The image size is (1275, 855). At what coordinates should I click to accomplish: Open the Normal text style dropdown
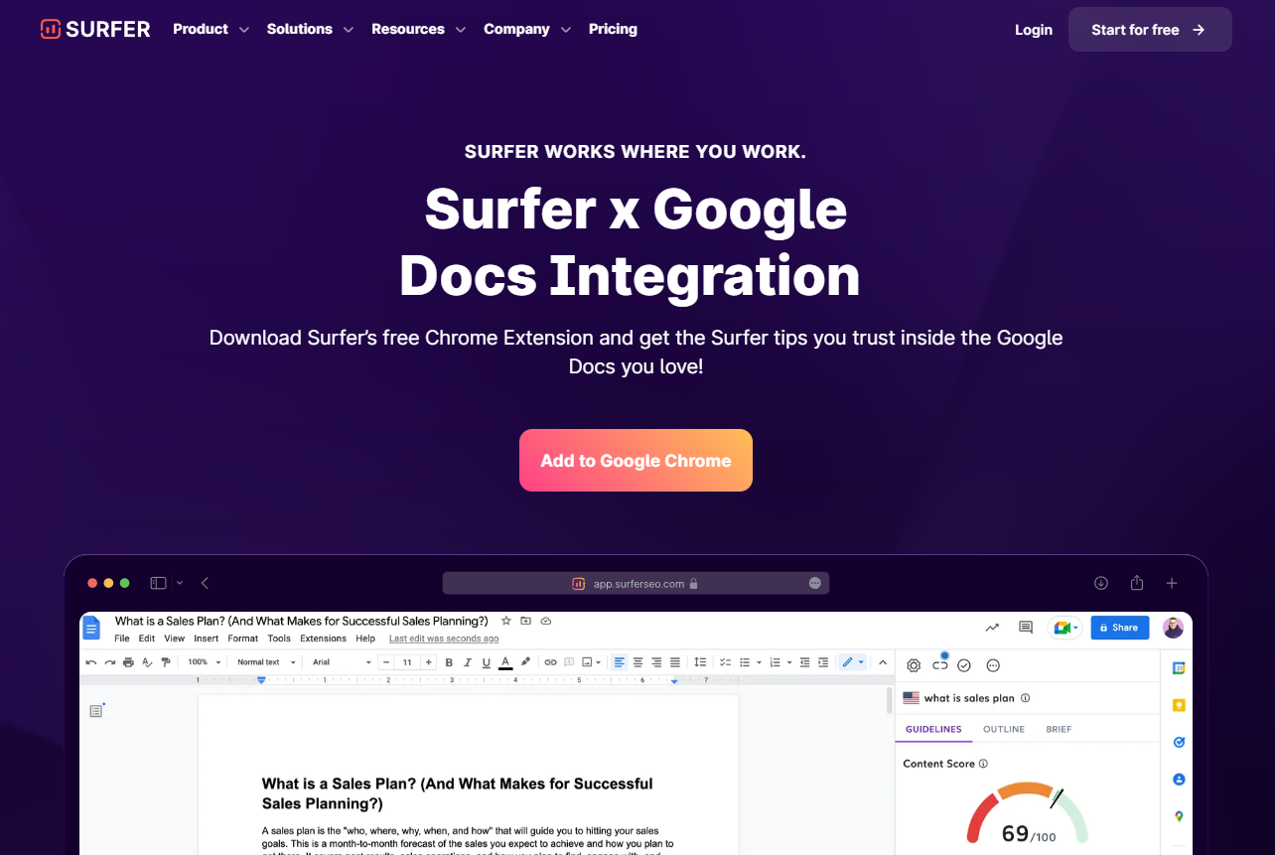coord(266,662)
